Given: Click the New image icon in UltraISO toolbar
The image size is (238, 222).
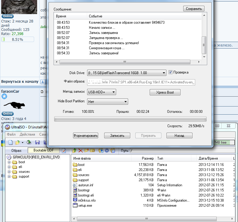Looking at the screenshot, I should point(10,142).
